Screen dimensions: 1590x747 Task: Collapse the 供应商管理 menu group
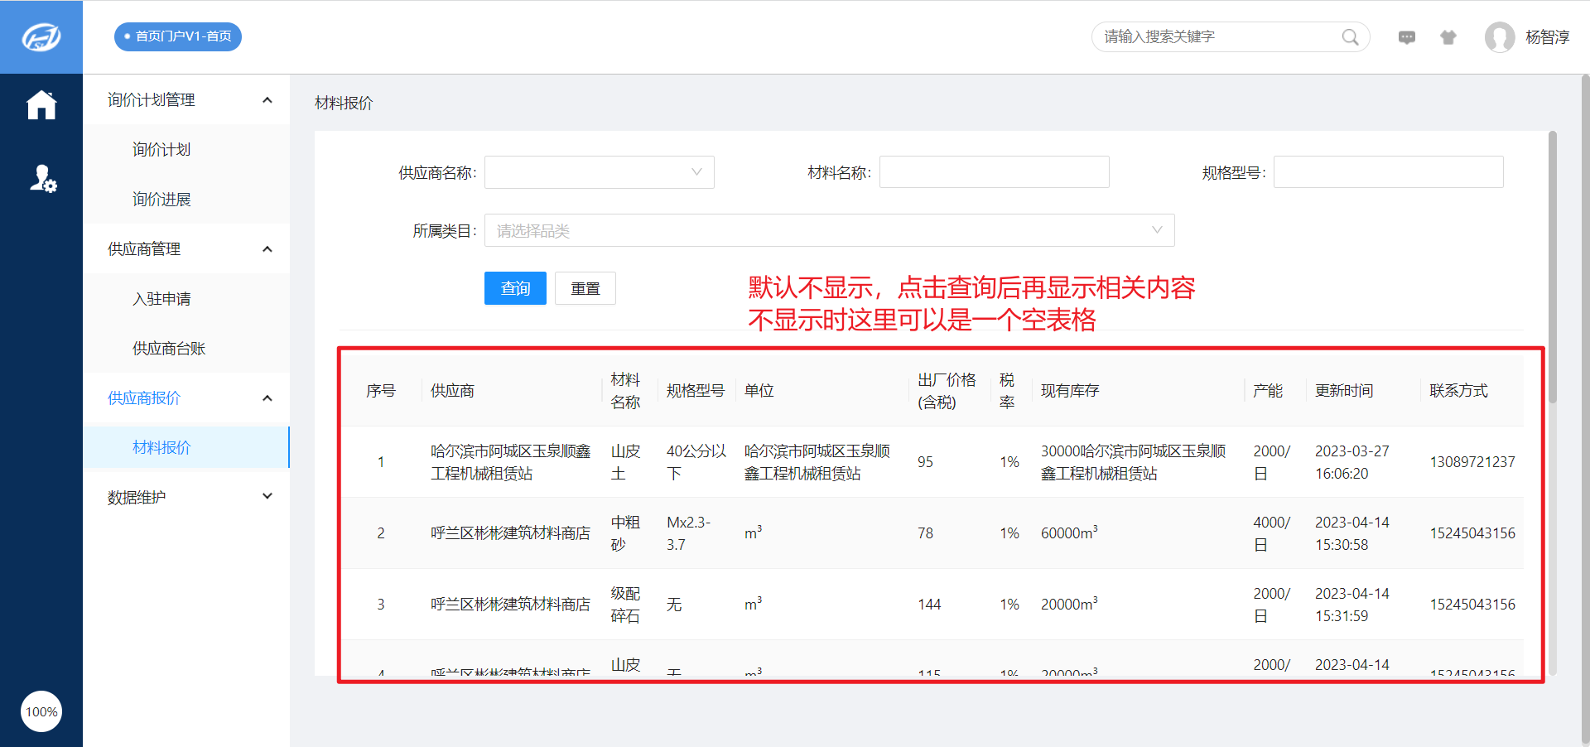[x=186, y=249]
